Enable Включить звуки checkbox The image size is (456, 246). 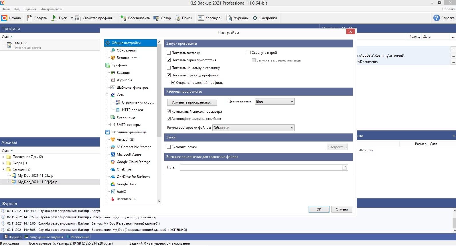click(x=169, y=147)
